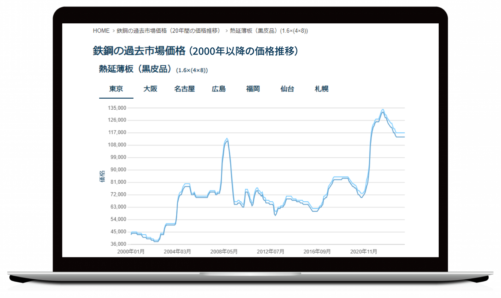
Task: Click the 36,000 y-axis value label
Action: pyautogui.click(x=118, y=244)
